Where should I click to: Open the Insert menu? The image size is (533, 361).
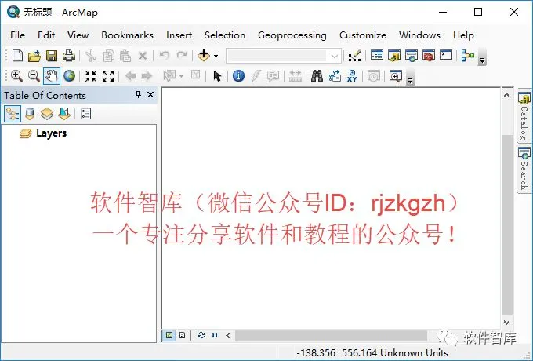click(x=179, y=35)
